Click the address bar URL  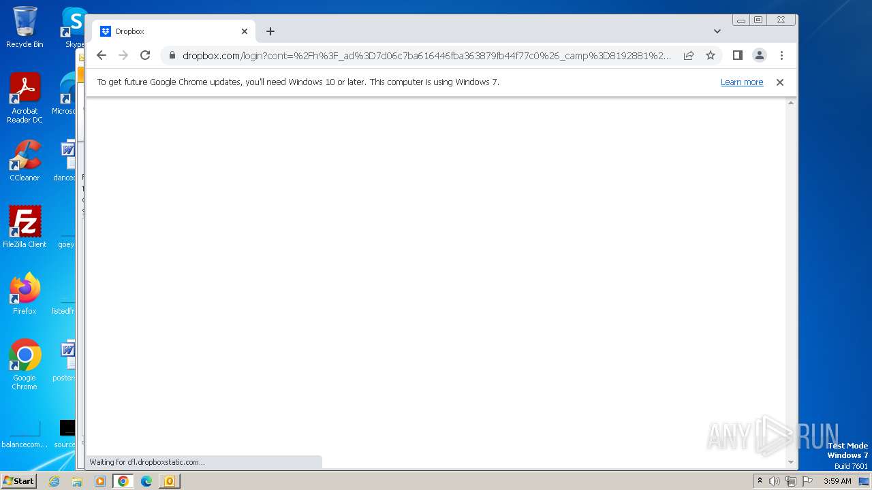(426, 56)
